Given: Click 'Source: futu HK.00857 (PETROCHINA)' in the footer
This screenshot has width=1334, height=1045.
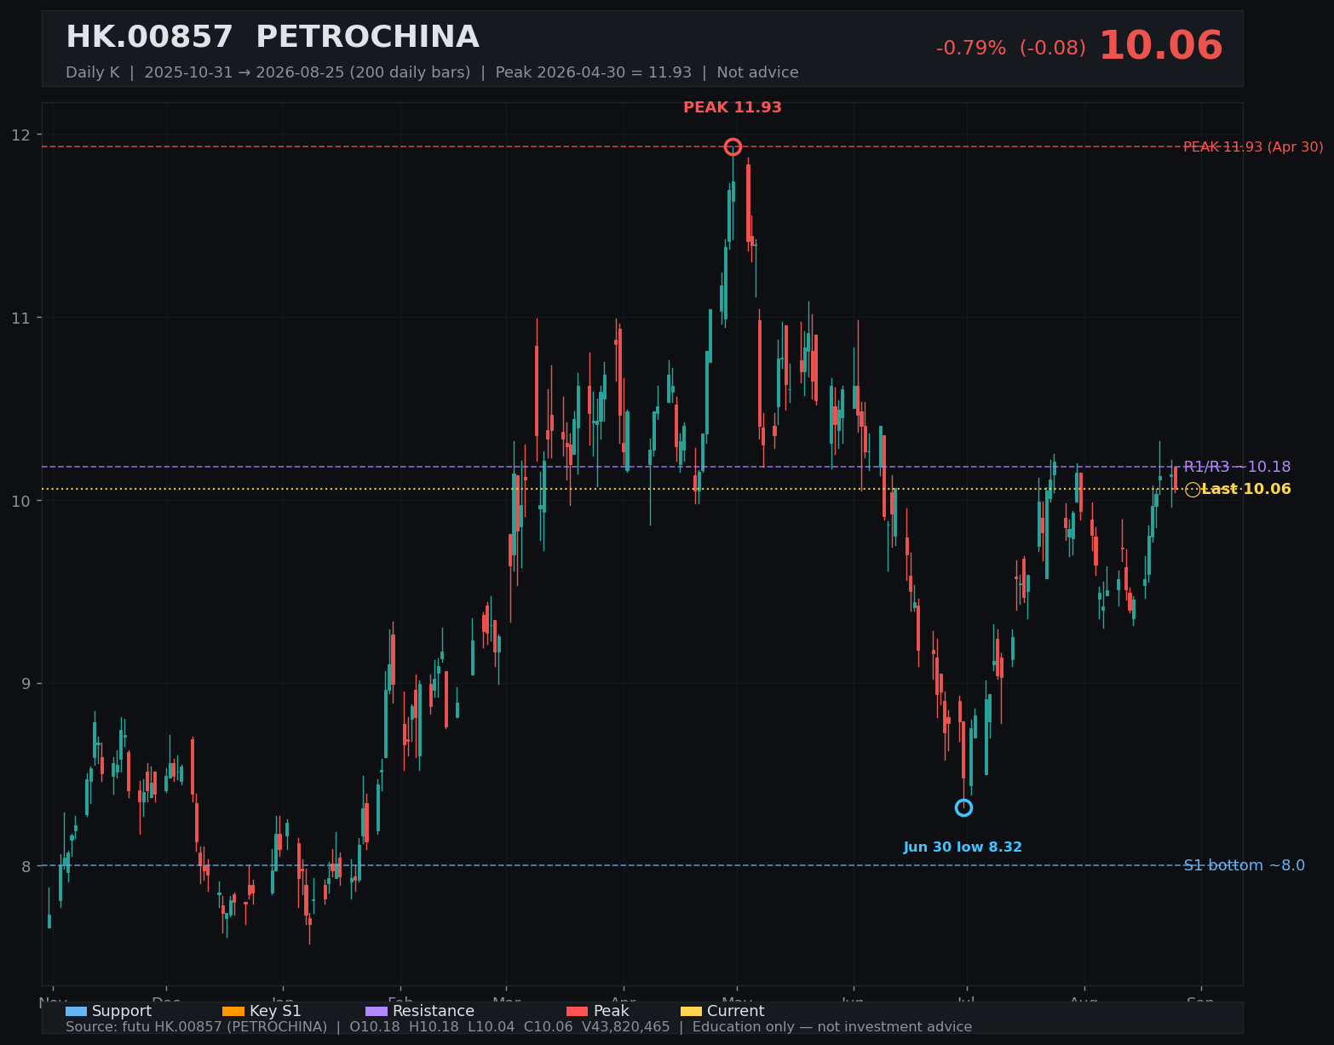Looking at the screenshot, I should coord(196,1027).
